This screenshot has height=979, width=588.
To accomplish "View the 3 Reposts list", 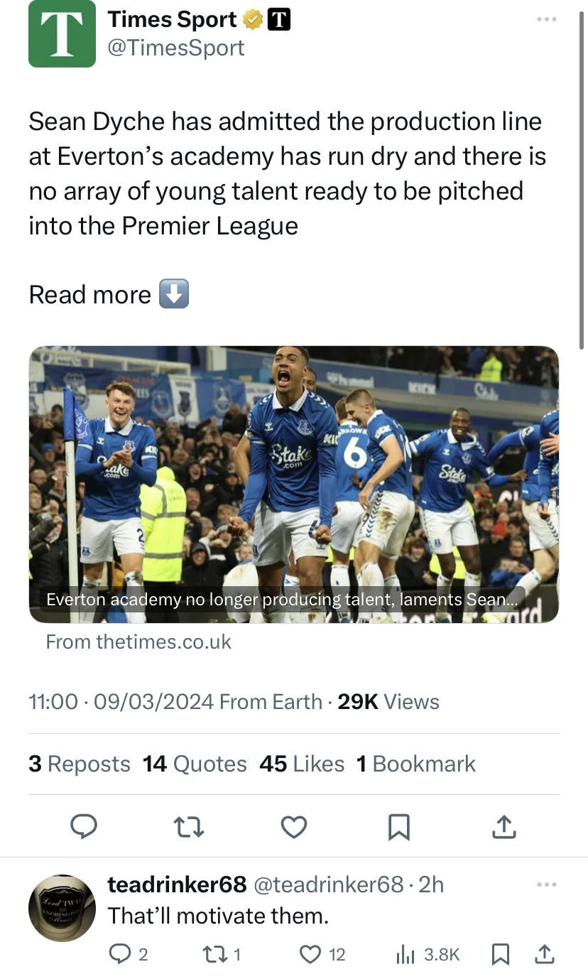I will click(x=80, y=764).
